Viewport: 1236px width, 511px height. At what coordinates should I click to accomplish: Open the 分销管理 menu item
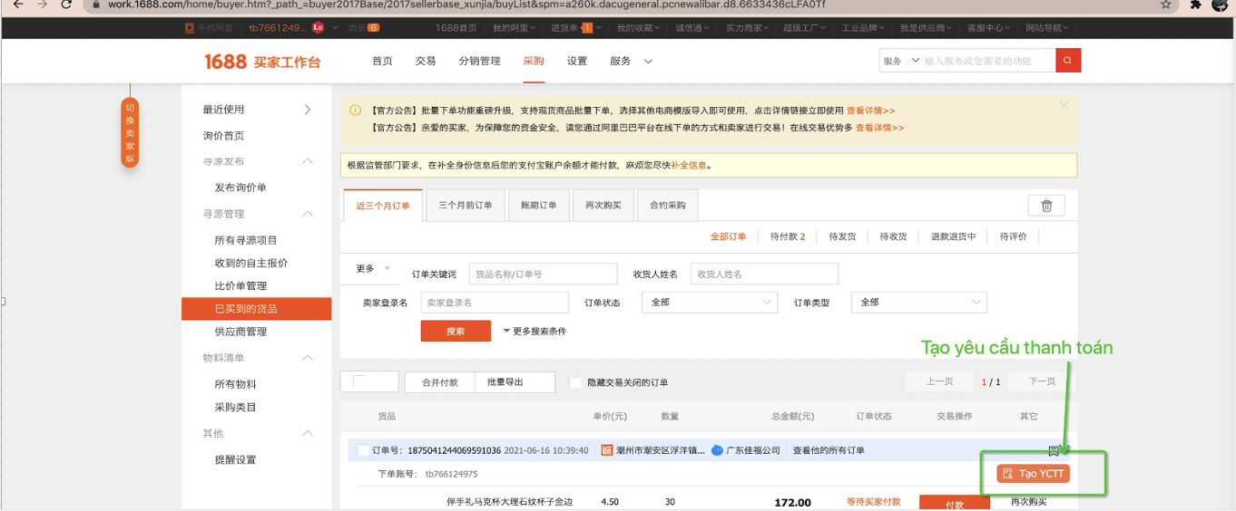[x=479, y=61]
